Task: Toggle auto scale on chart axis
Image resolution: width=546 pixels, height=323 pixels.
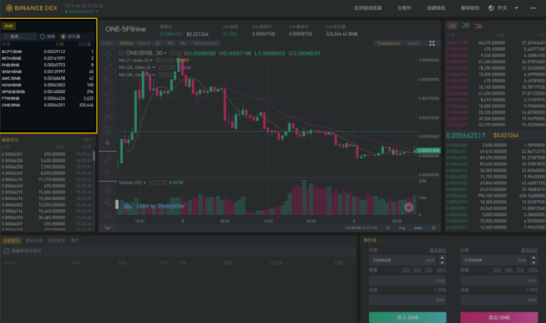Action: [418, 228]
